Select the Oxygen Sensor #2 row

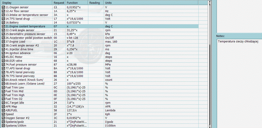coord(100,118)
